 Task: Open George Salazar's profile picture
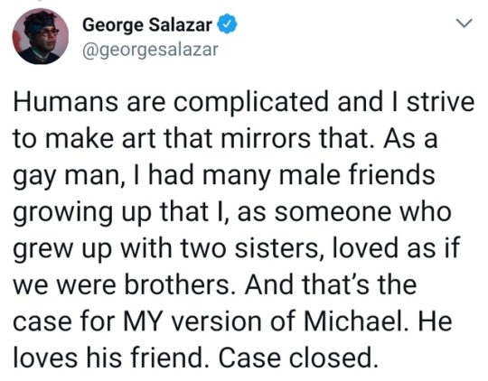pyautogui.click(x=40, y=36)
